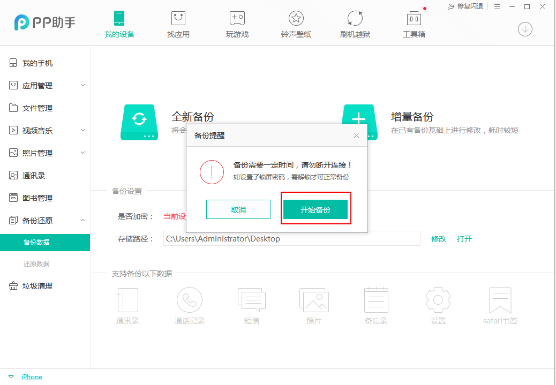Image resolution: width=556 pixels, height=385 pixels.
Task: Cancel the backup reminder dialog
Action: coord(238,209)
